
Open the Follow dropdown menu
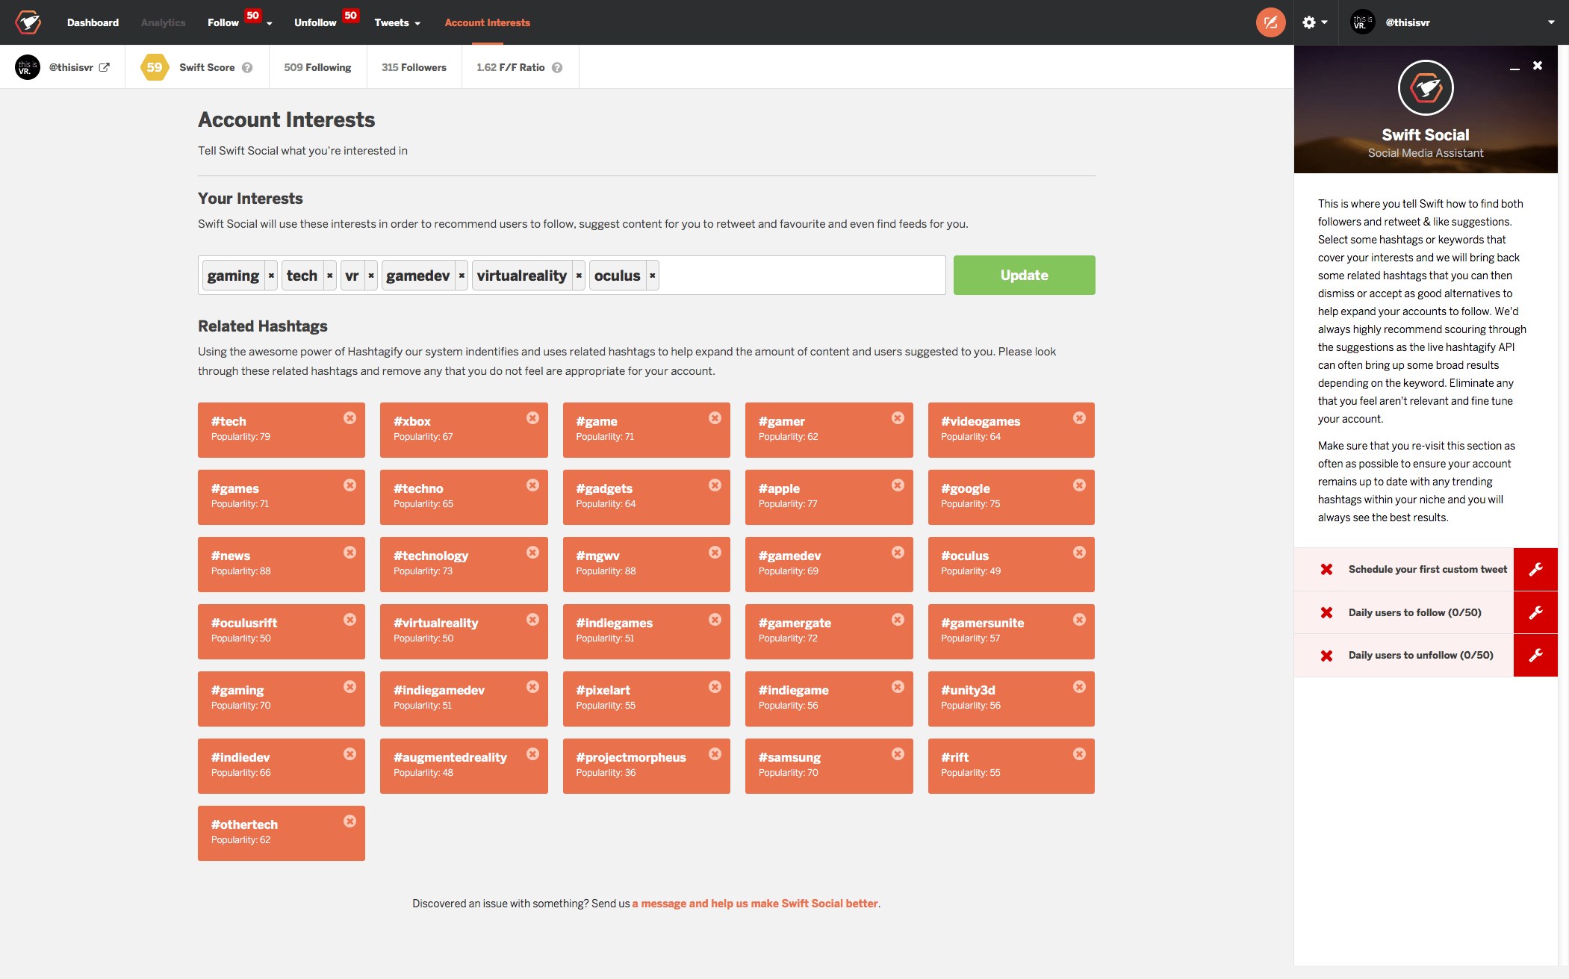[x=239, y=22]
